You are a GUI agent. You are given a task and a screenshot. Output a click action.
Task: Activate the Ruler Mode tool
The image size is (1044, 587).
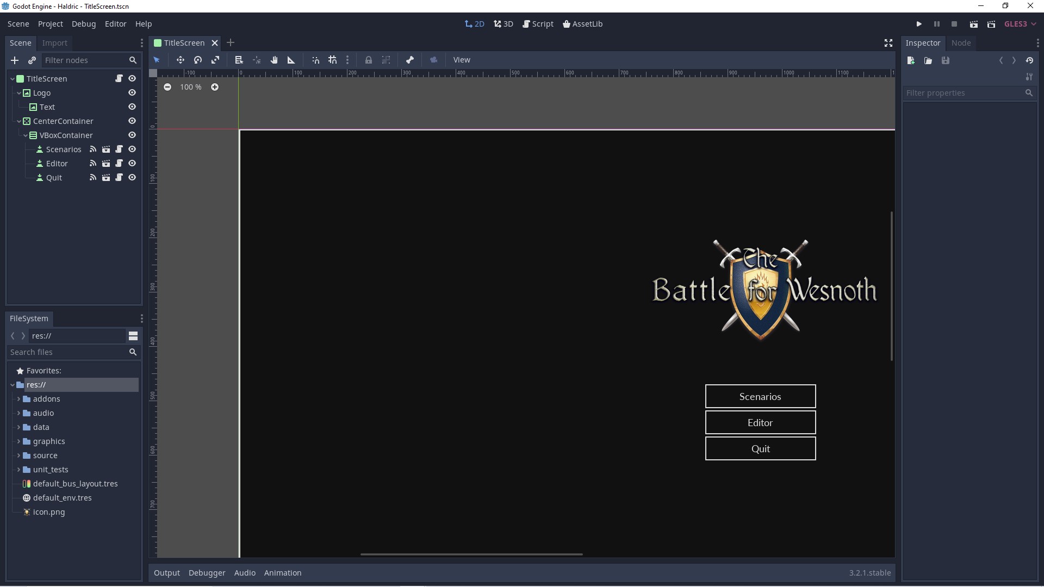(291, 60)
